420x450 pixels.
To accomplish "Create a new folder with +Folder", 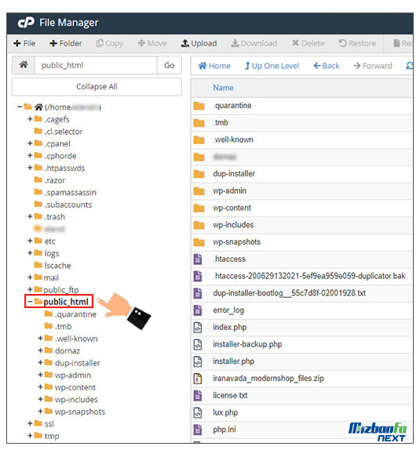I will pyautogui.click(x=66, y=43).
